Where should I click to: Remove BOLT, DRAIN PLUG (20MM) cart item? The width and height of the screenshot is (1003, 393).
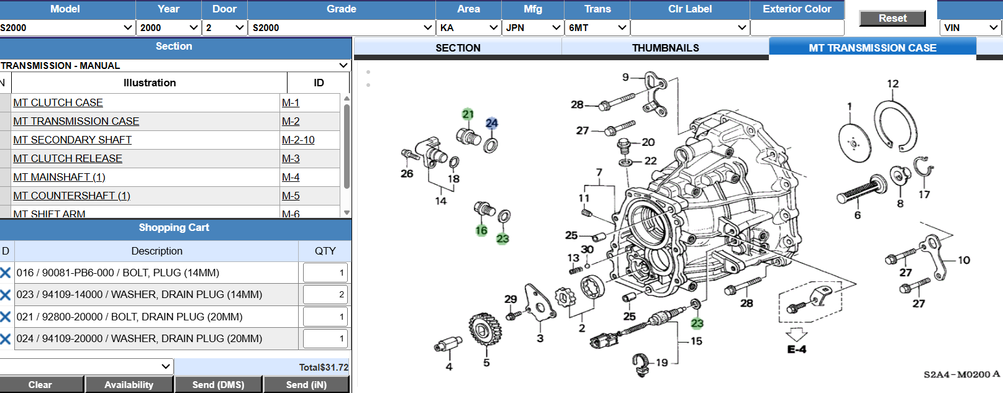click(x=6, y=317)
